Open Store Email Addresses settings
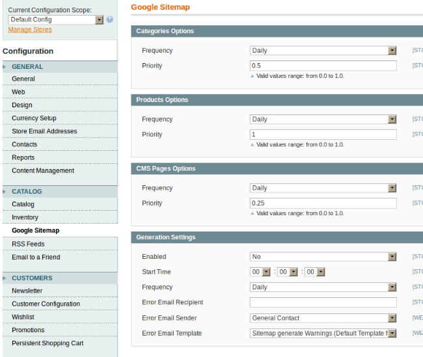423x357 pixels. (60, 131)
